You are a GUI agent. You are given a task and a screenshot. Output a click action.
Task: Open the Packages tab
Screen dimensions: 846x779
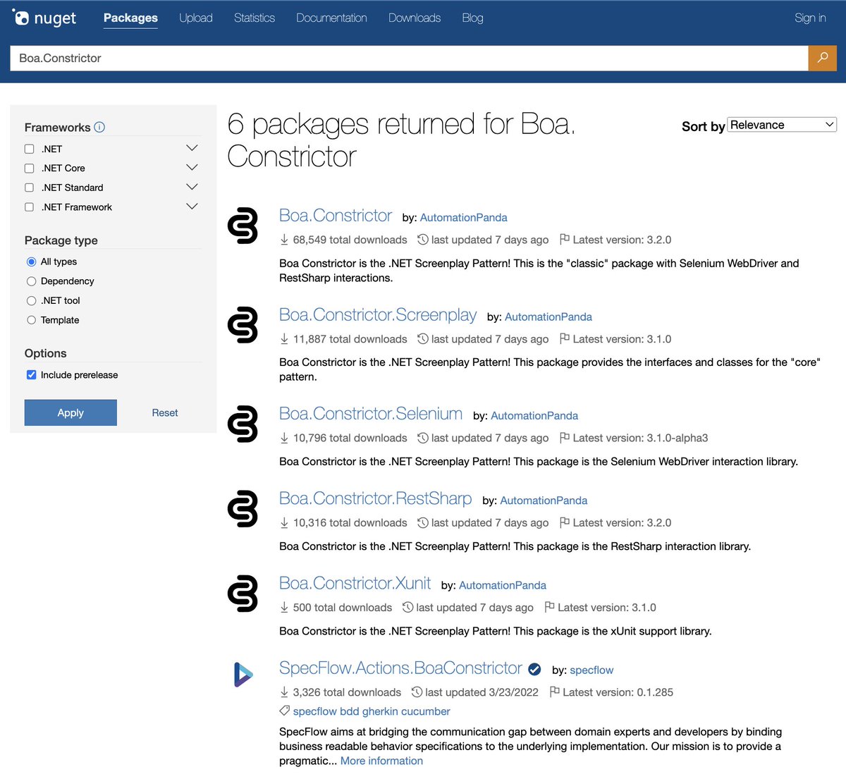(130, 18)
